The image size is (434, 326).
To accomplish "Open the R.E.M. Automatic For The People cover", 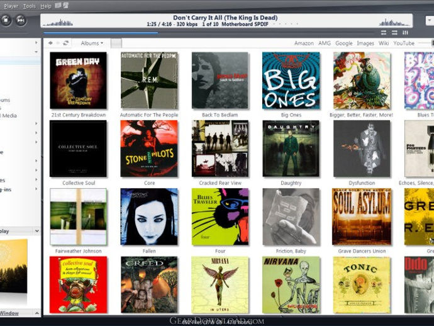I will 149,81.
